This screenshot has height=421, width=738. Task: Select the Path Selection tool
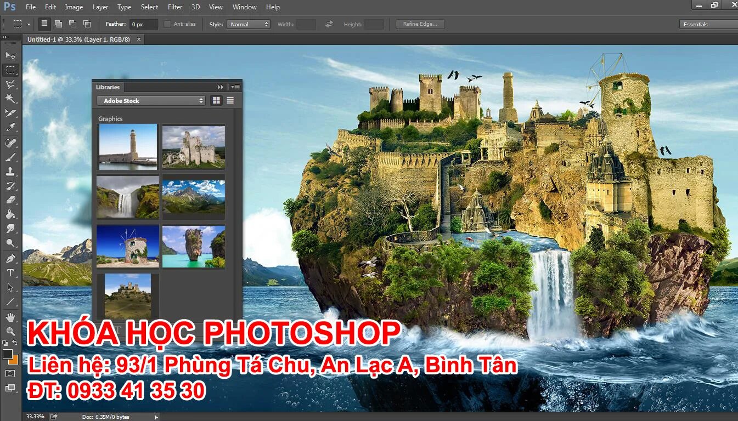coord(10,287)
